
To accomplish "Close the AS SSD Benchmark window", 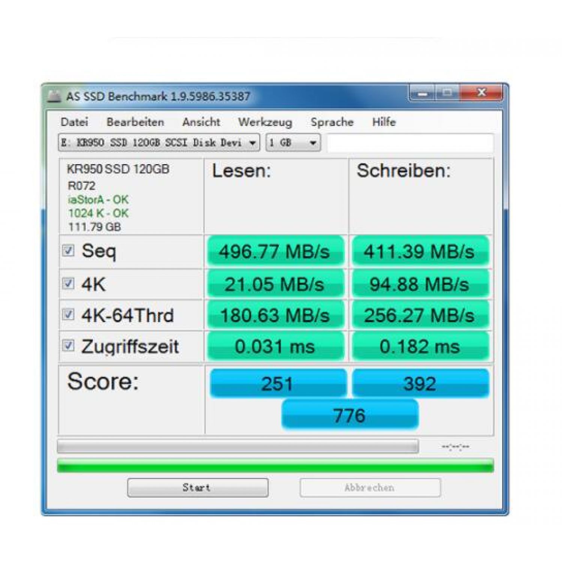I will [x=481, y=93].
